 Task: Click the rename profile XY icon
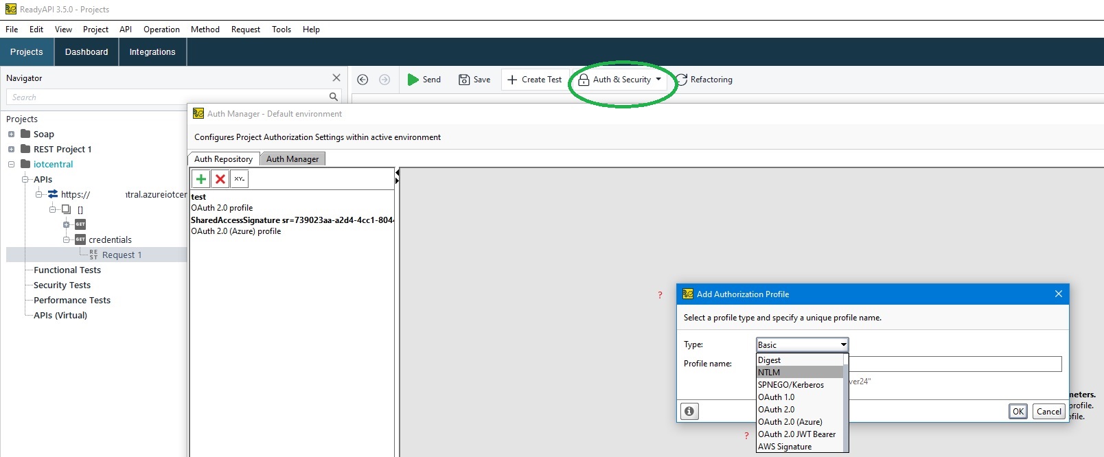point(239,179)
